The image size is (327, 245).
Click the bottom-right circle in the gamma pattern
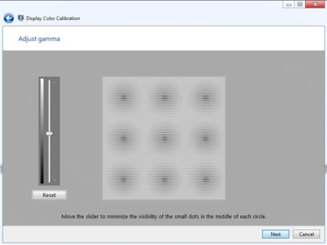click(205, 179)
